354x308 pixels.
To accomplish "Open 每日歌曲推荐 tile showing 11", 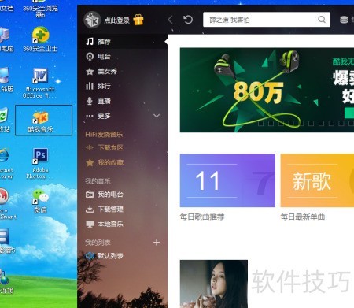I will coord(227,180).
